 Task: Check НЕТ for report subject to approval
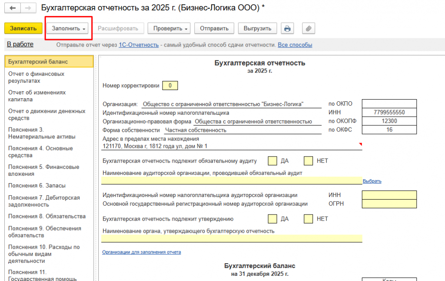(x=308, y=219)
